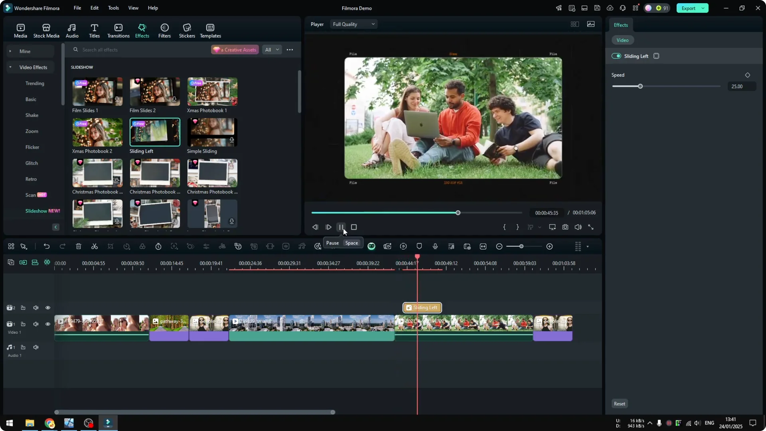Split clip with the scissors icon
Image resolution: width=766 pixels, height=431 pixels.
click(x=95, y=247)
